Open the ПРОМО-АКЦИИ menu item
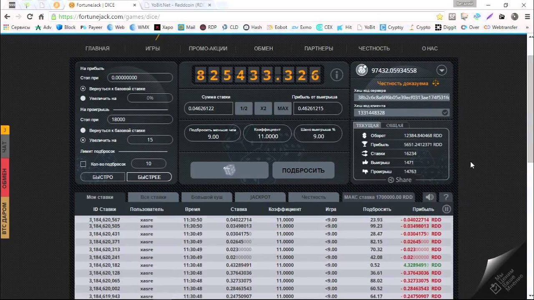534x300 pixels. click(208, 48)
